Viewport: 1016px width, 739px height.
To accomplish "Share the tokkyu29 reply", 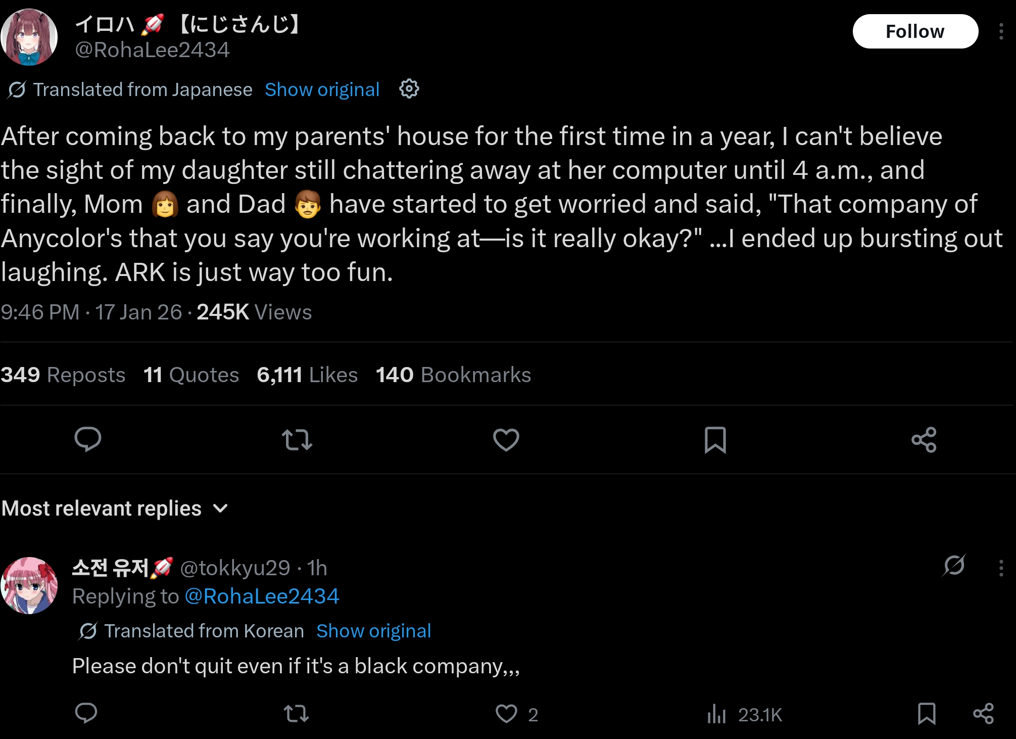I will coord(983,714).
